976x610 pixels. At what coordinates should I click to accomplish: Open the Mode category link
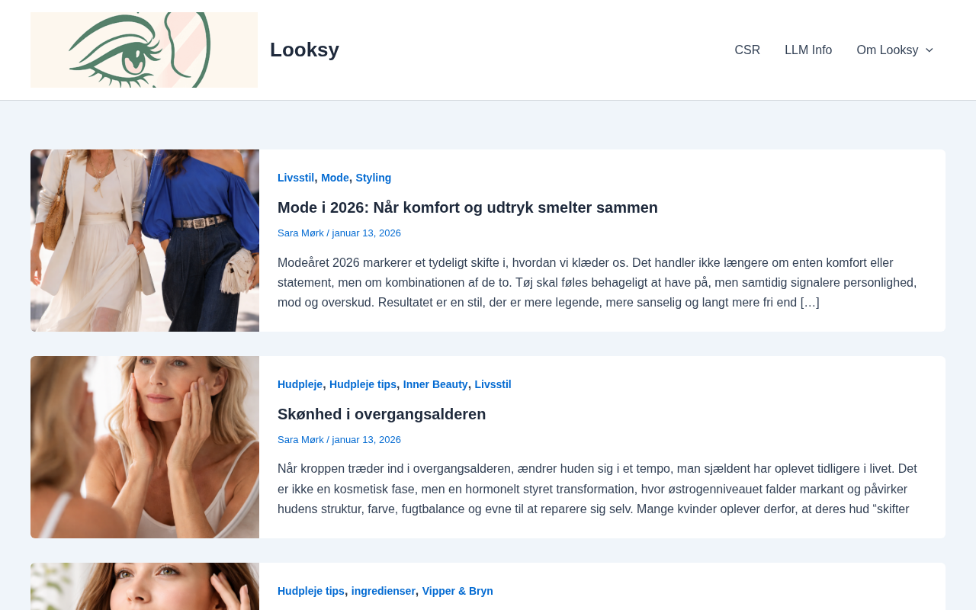(335, 178)
